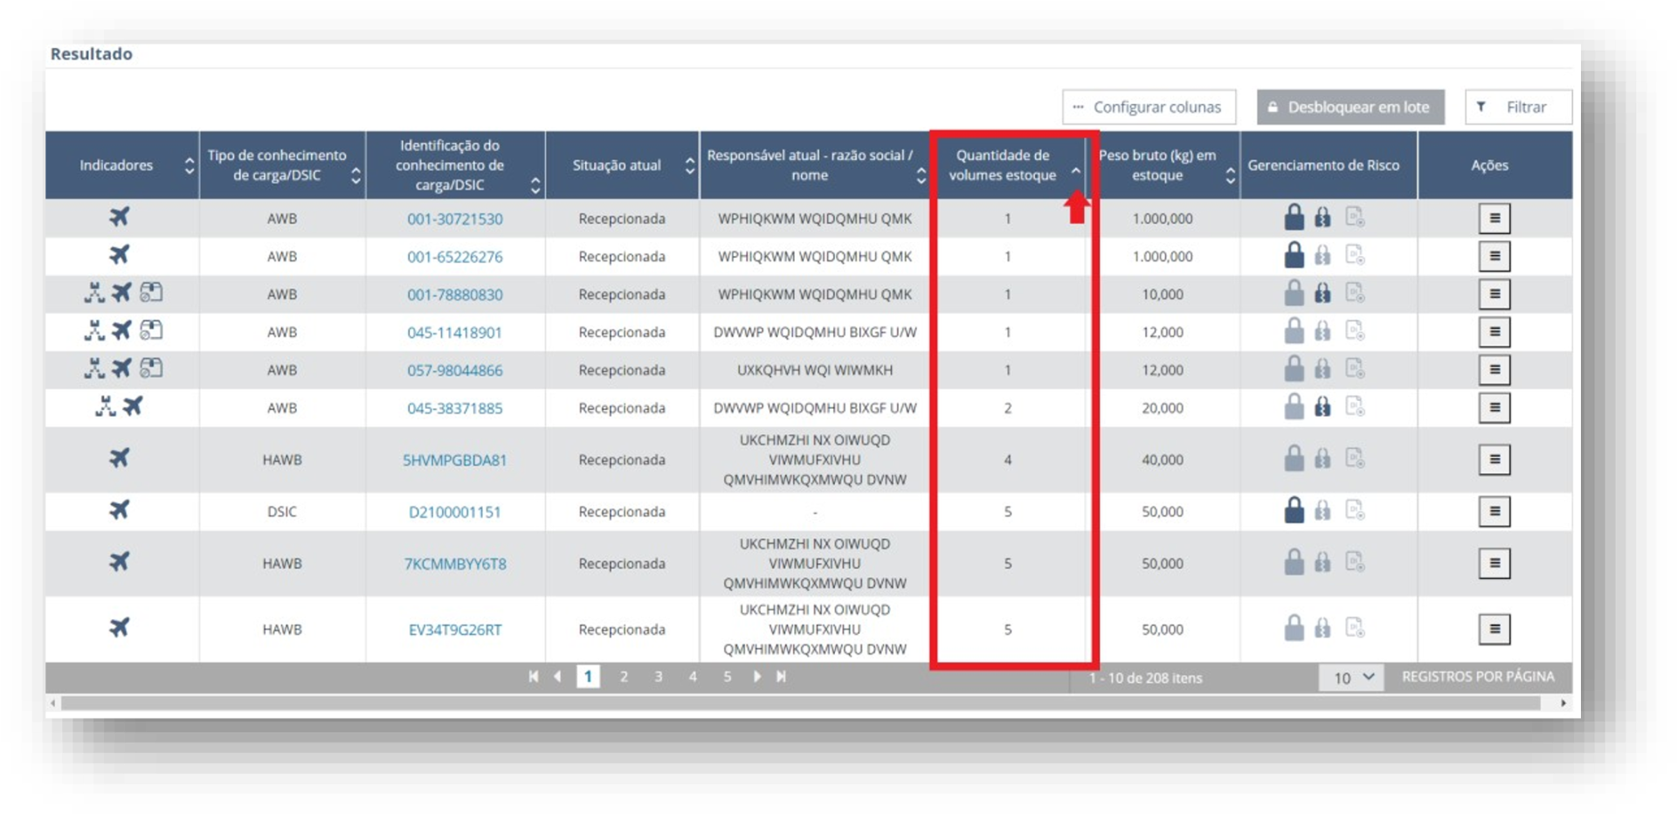
Task: Open record 001-78880830
Action: (x=455, y=294)
